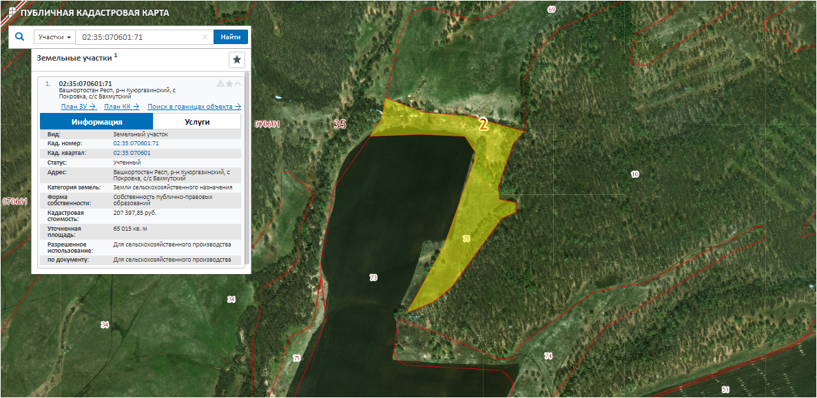Viewport: 817px width, 398px height.
Task: Click the magnifier search icon
Action: 20,37
